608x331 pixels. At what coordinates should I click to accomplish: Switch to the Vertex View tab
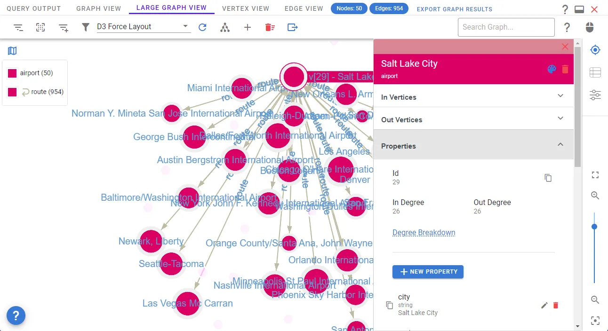(246, 8)
